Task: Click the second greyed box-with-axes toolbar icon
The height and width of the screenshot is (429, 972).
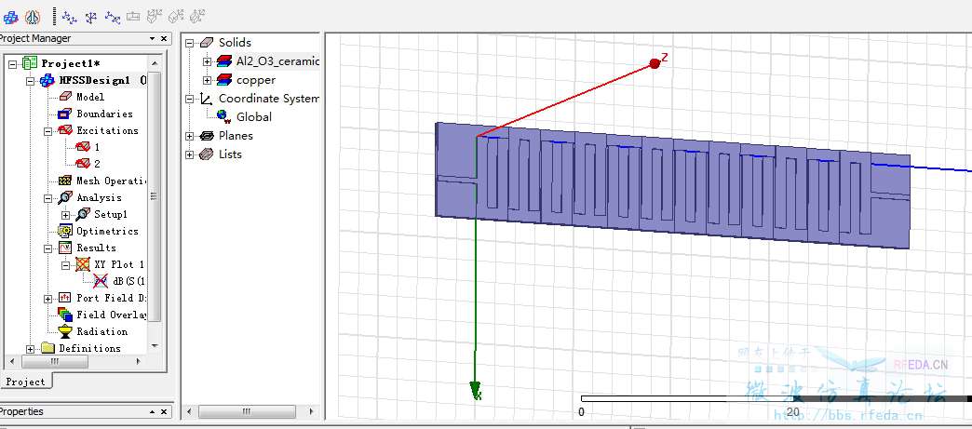Action: pyautogui.click(x=177, y=17)
